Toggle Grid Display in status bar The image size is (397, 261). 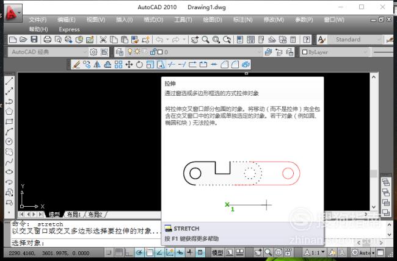point(118,252)
